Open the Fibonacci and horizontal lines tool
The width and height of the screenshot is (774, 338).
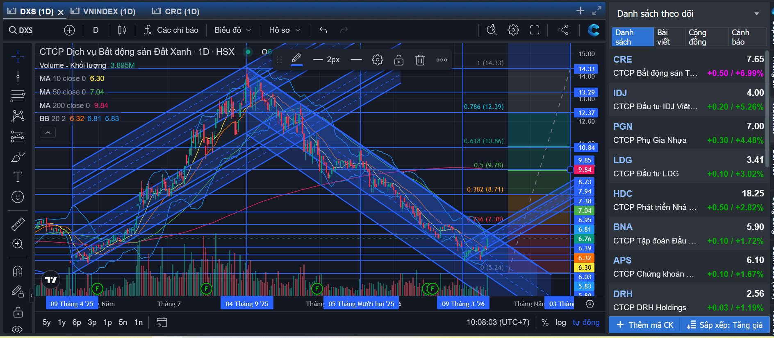(18, 96)
